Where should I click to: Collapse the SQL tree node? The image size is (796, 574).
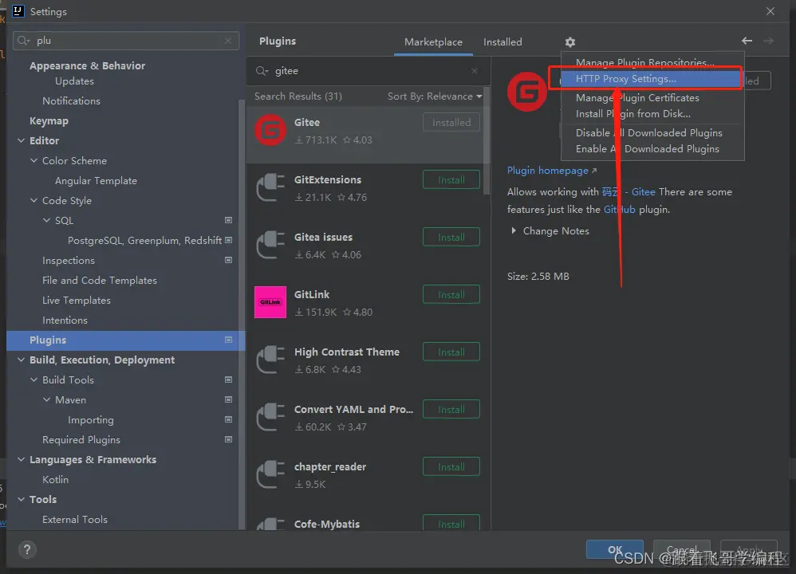tap(46, 220)
